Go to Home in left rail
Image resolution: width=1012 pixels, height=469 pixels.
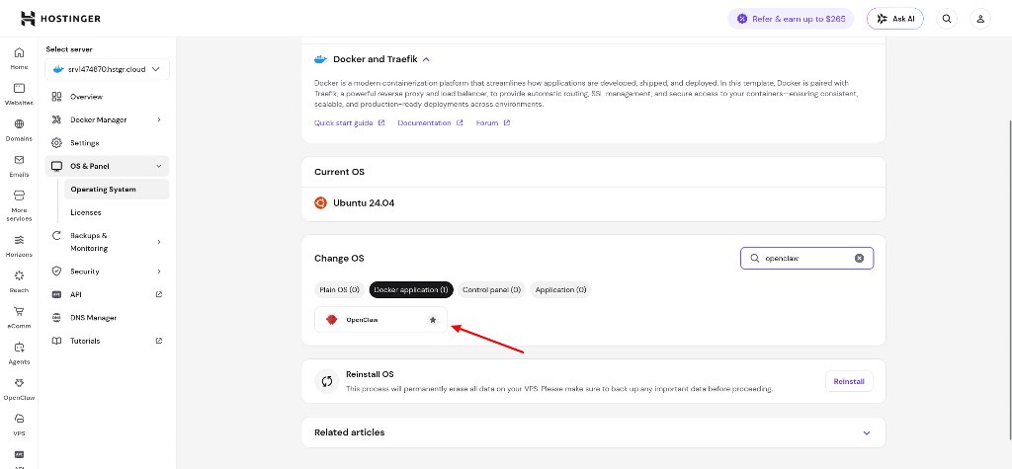pos(19,58)
